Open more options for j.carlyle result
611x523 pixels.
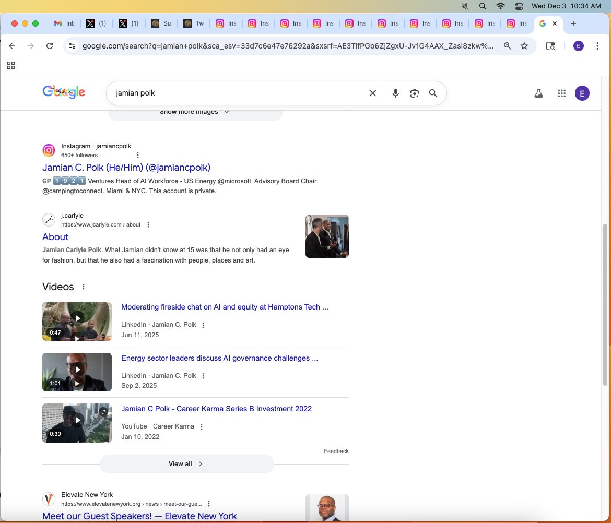click(x=148, y=224)
